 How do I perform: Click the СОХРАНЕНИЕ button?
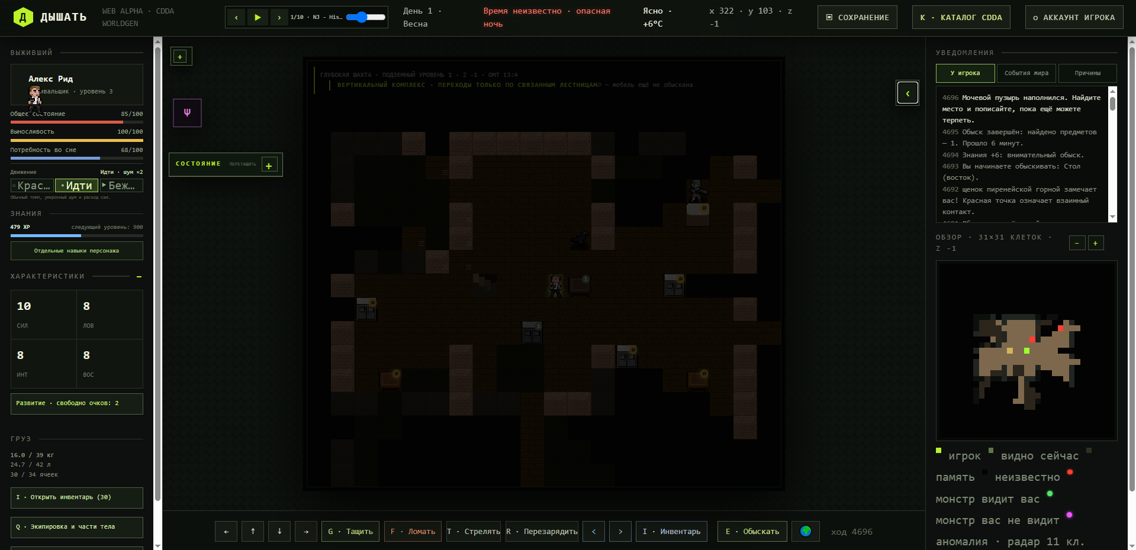tap(857, 17)
